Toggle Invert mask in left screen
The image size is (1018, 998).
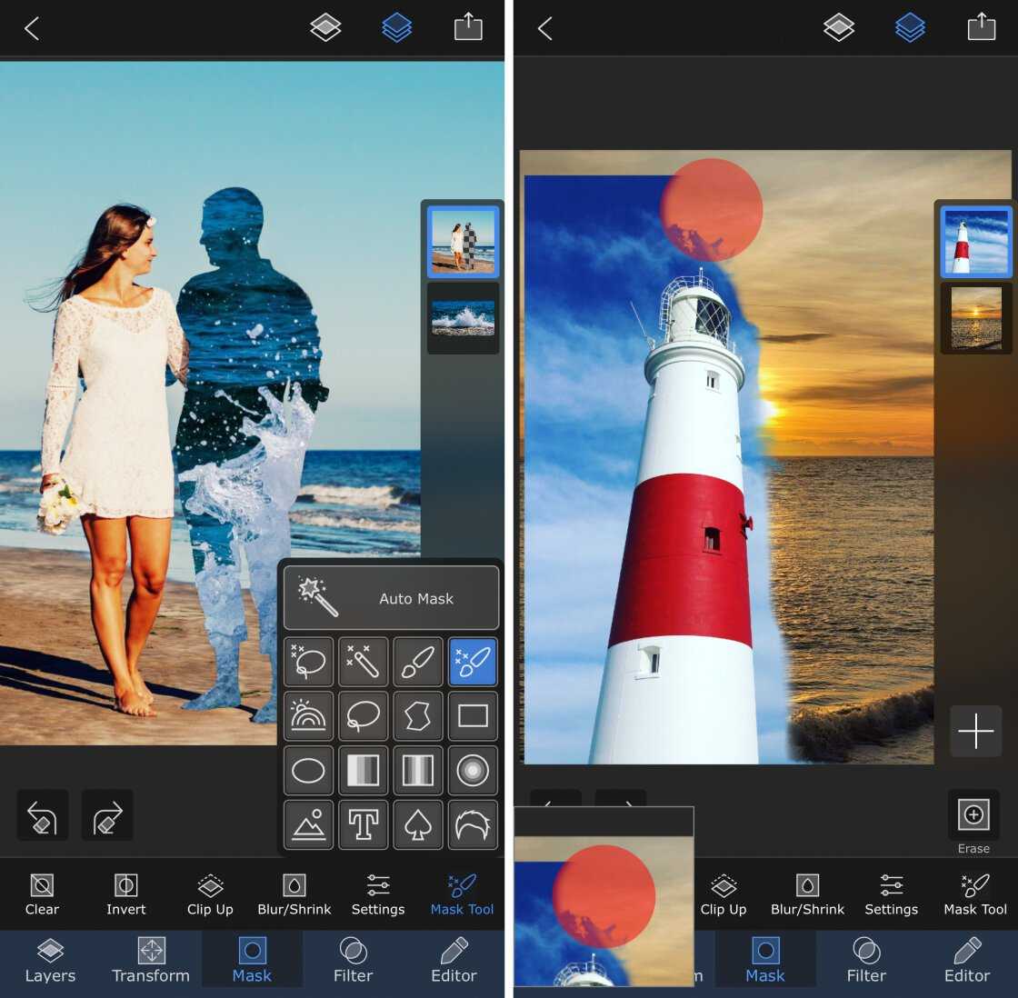[x=125, y=894]
